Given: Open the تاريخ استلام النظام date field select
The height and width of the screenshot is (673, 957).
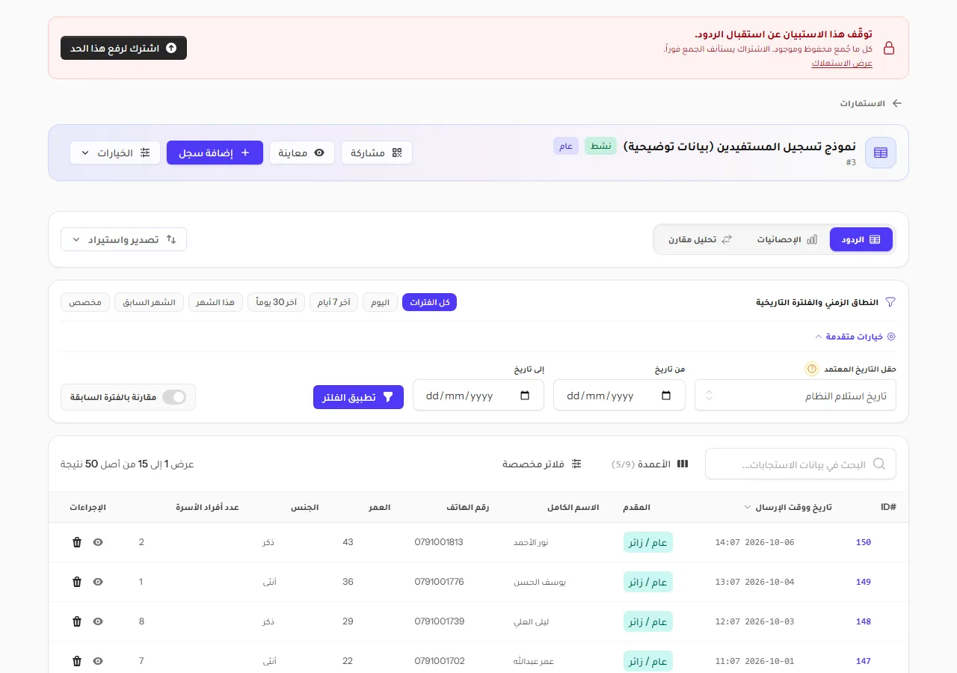Looking at the screenshot, I should click(x=796, y=396).
